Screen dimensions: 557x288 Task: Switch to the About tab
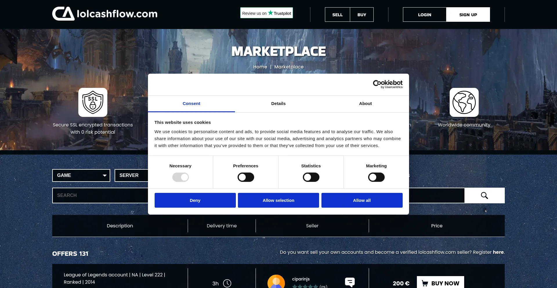[x=365, y=104]
